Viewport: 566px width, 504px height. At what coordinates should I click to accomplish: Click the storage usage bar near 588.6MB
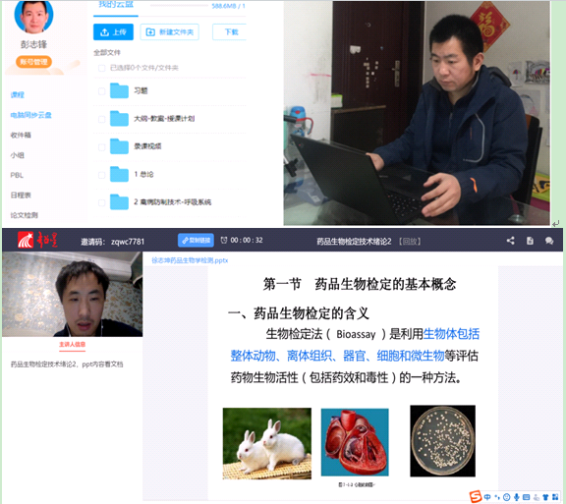[180, 6]
